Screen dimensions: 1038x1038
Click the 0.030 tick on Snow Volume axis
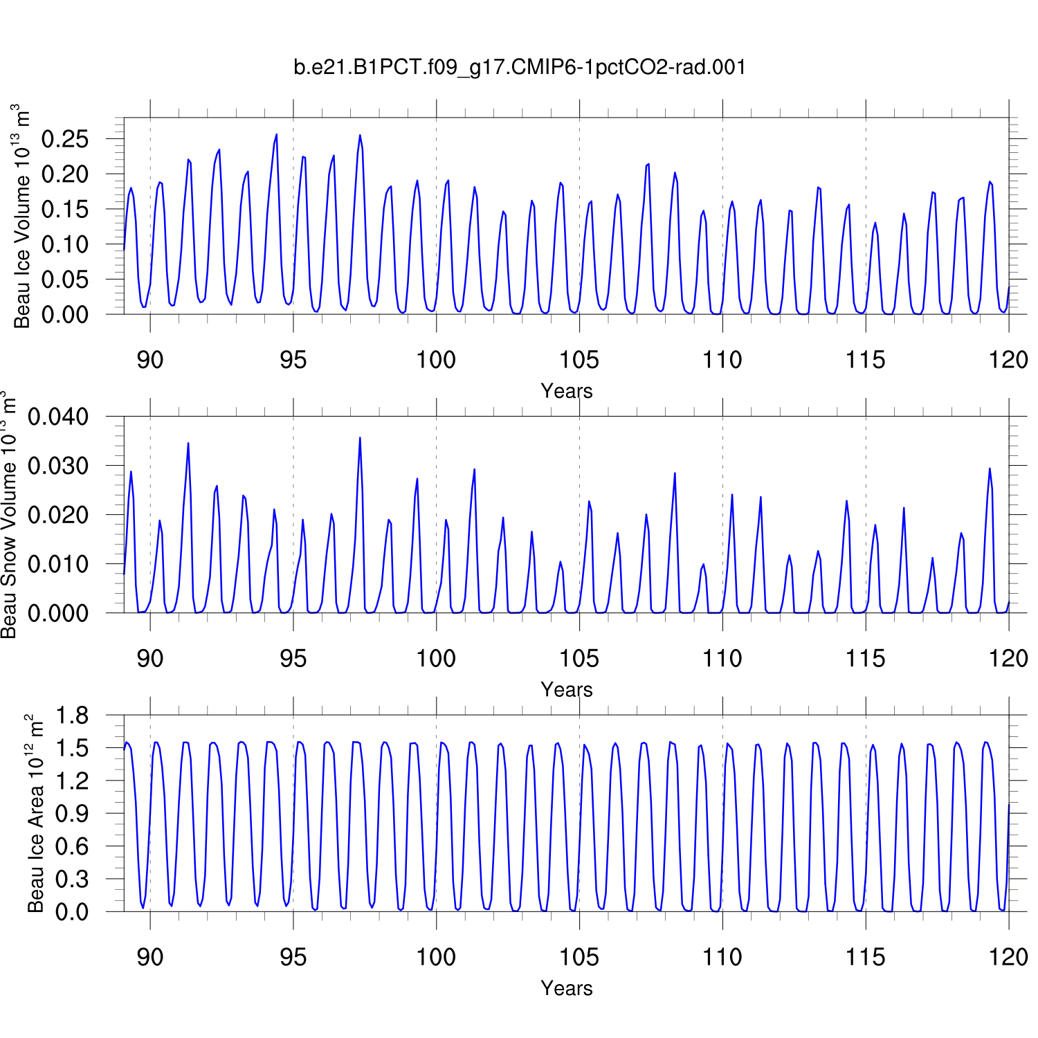(58, 466)
